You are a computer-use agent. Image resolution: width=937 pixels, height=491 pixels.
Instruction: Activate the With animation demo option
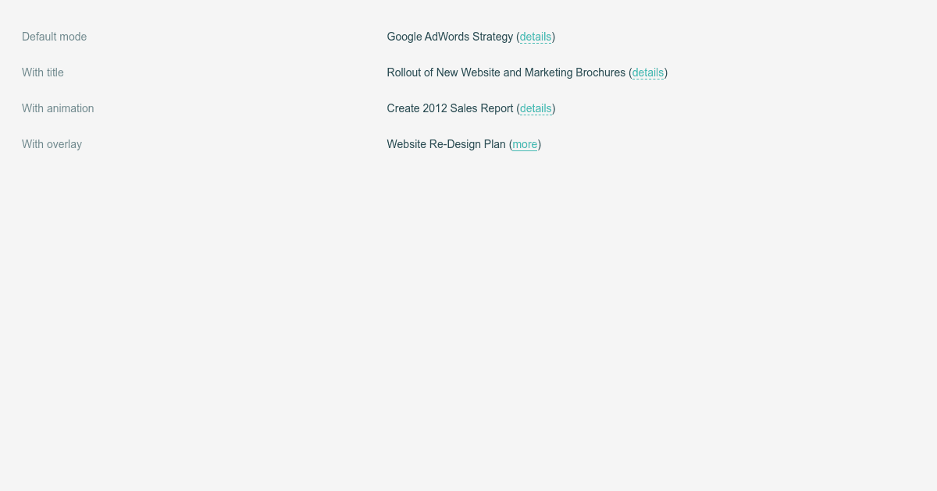click(x=58, y=108)
